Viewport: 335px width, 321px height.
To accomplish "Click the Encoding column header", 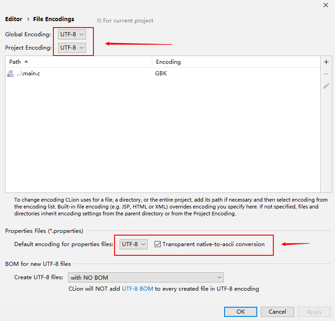I will [x=236, y=62].
